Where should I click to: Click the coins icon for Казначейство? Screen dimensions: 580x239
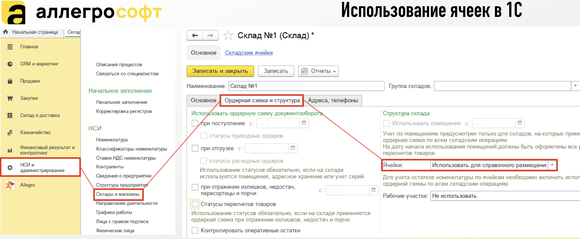coord(10,133)
